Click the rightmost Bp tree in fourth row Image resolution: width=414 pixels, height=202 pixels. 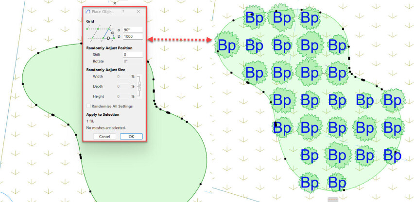tap(393, 100)
